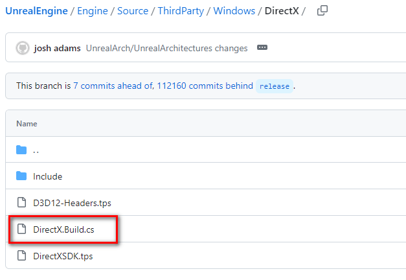Select the release branch label
Viewport: 406px width, 280px height.
[275, 86]
